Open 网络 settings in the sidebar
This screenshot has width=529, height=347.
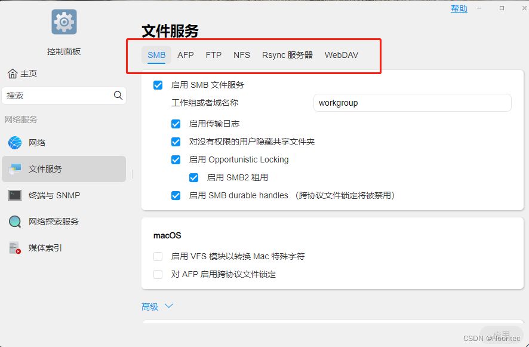coord(39,143)
